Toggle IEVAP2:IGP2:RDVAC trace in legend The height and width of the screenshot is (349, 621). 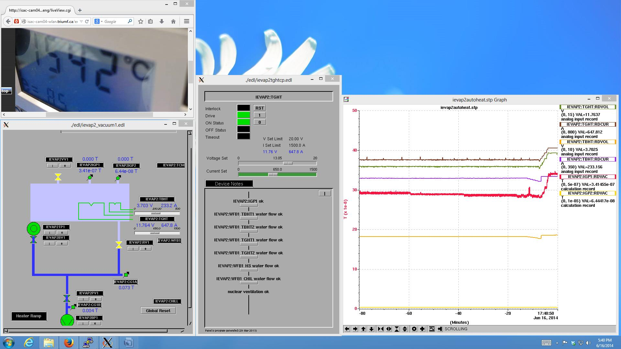(588, 193)
